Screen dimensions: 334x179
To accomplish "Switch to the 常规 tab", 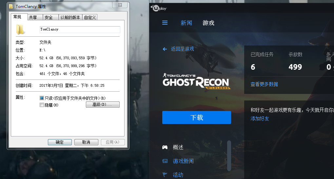I will click(19, 17).
